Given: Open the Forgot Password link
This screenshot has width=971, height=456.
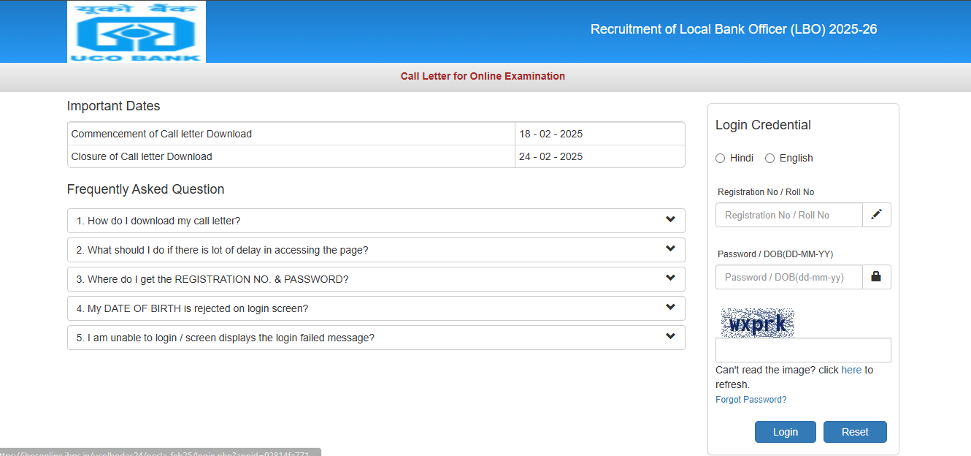Looking at the screenshot, I should (751, 399).
